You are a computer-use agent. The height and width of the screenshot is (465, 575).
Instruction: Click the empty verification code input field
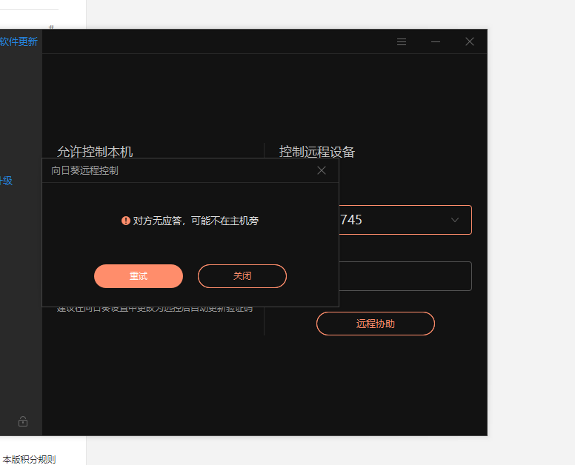pyautogui.click(x=405, y=276)
